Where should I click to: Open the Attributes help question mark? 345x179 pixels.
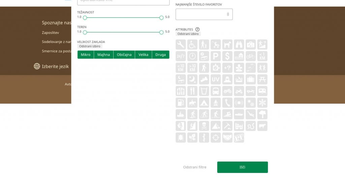pos(197,30)
